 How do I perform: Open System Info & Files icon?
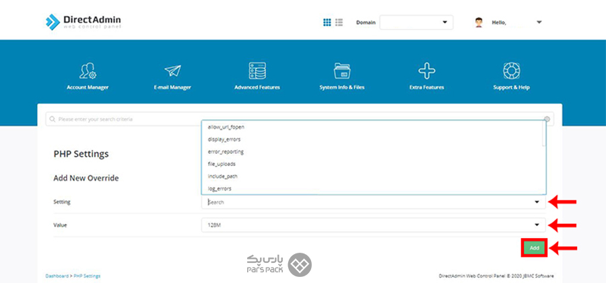point(341,72)
